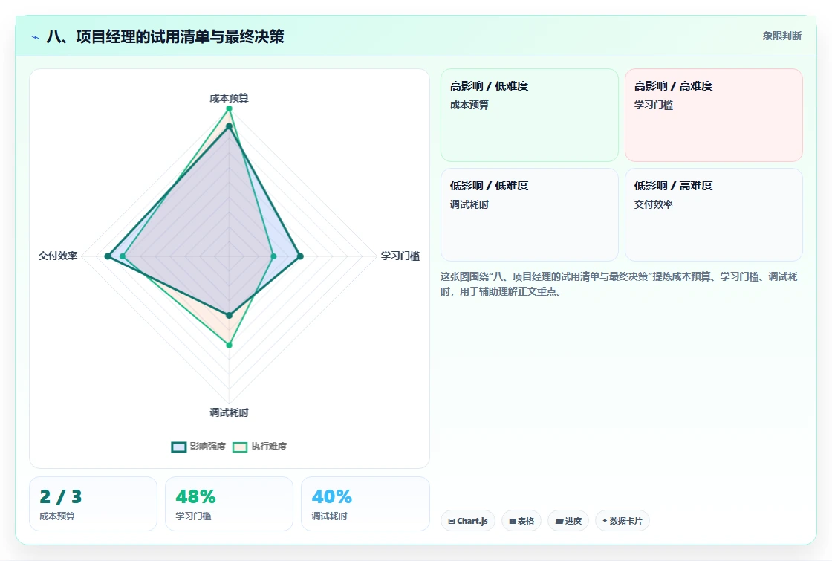The image size is (832, 561).
Task: Click the 象限判断 label in the header
Action: pyautogui.click(x=781, y=36)
